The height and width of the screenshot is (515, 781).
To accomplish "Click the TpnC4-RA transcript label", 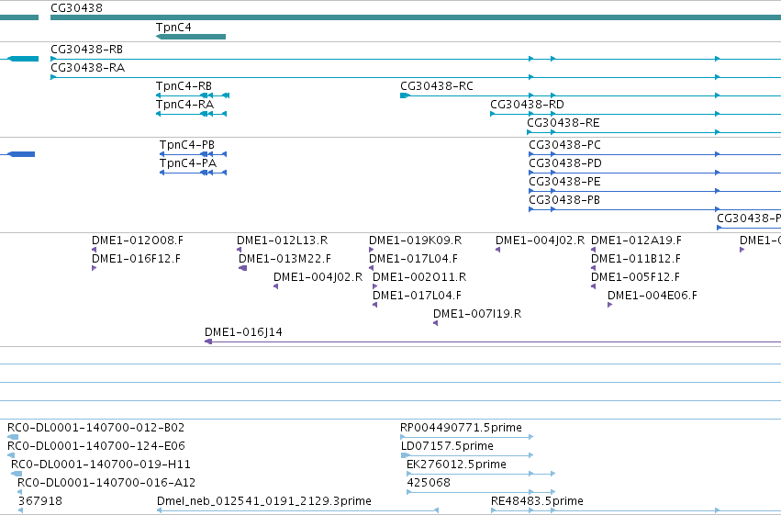I will 184,105.
